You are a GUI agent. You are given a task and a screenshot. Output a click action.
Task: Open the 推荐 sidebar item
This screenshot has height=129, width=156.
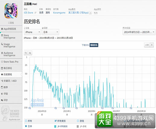pyautogui.click(x=11, y=87)
